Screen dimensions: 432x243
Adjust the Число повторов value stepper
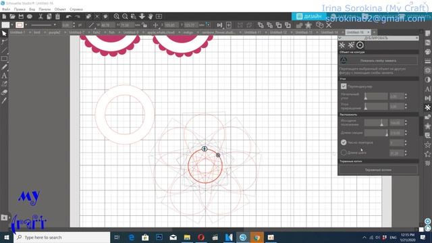[x=406, y=142]
